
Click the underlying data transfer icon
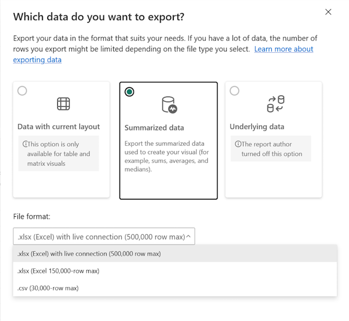(276, 104)
